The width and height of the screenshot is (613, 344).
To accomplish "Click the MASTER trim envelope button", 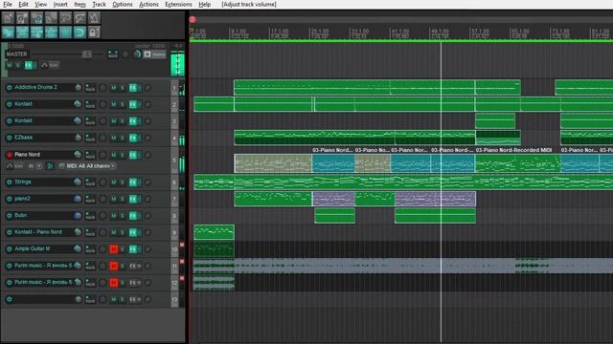I will tap(50, 65).
